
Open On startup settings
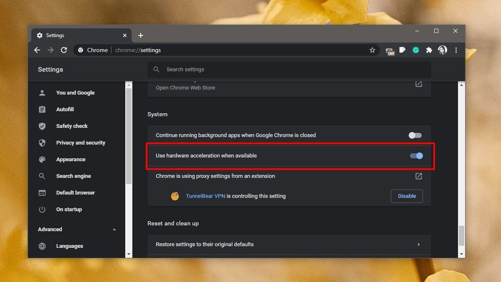pos(69,210)
